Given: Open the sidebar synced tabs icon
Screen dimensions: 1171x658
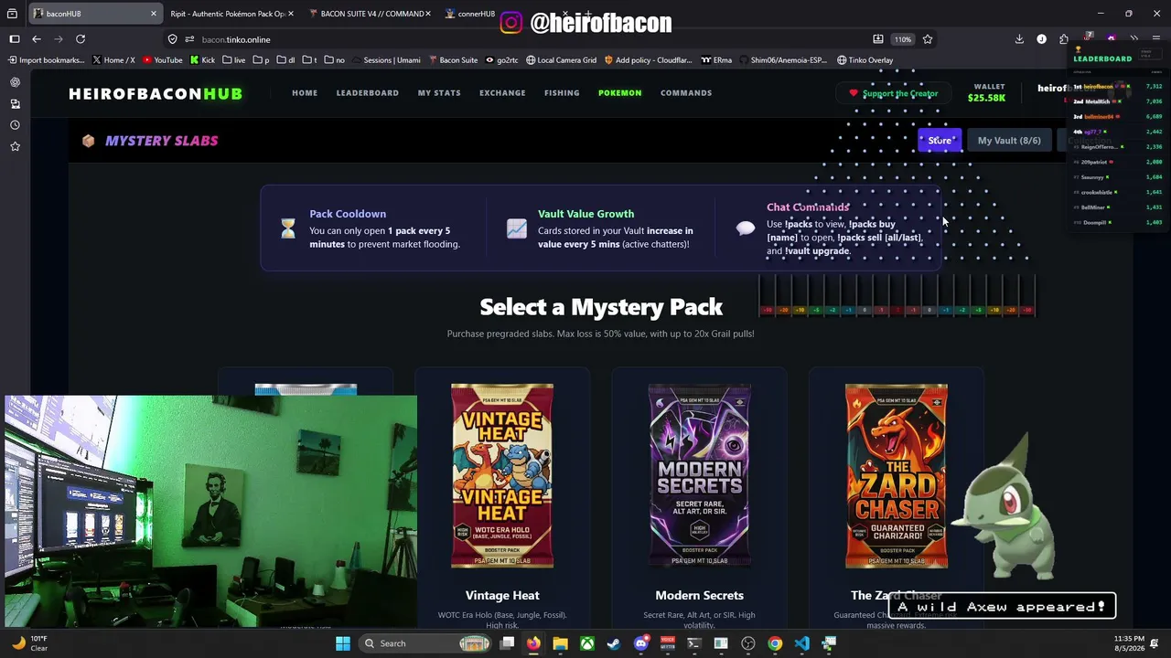Looking at the screenshot, I should pyautogui.click(x=15, y=104).
